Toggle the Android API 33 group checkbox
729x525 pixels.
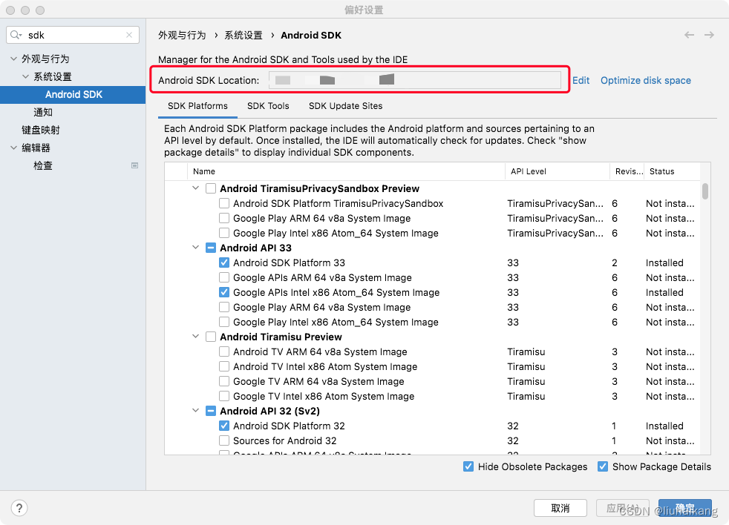point(211,248)
